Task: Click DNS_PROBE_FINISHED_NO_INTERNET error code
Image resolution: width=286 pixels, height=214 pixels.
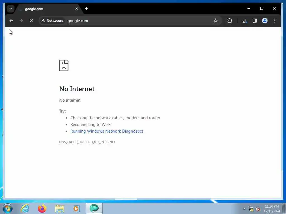Action: [x=87, y=142]
